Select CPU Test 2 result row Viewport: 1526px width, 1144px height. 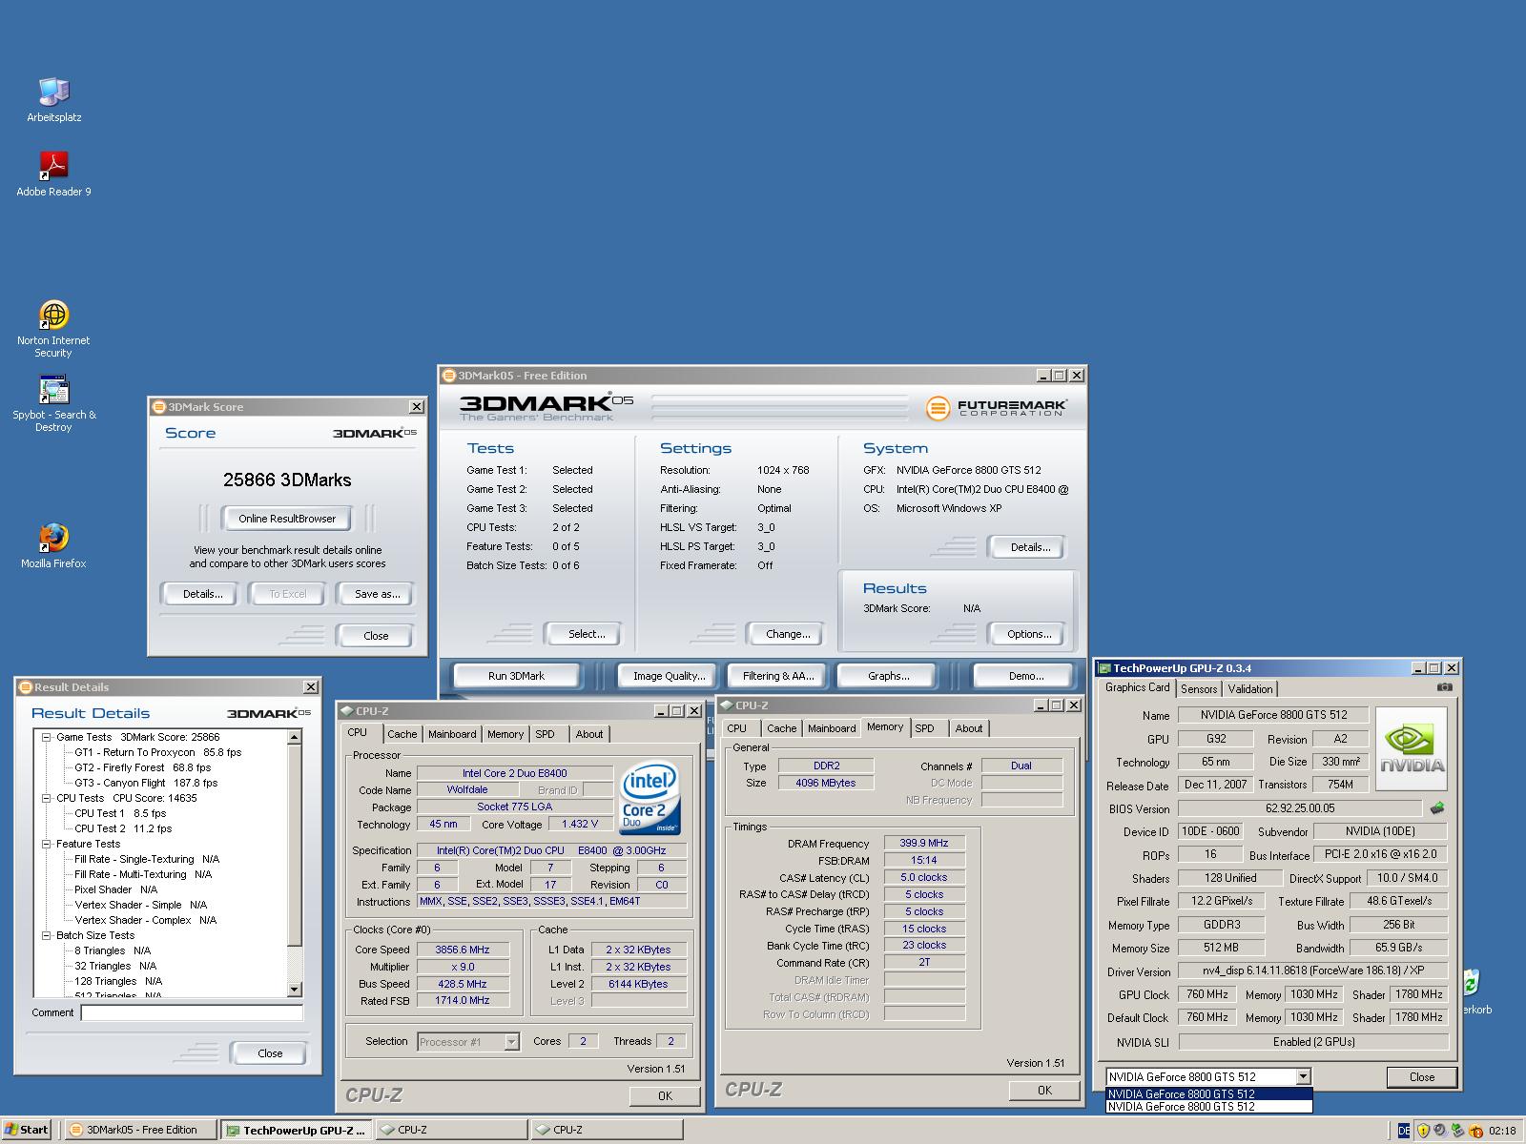[x=123, y=828]
